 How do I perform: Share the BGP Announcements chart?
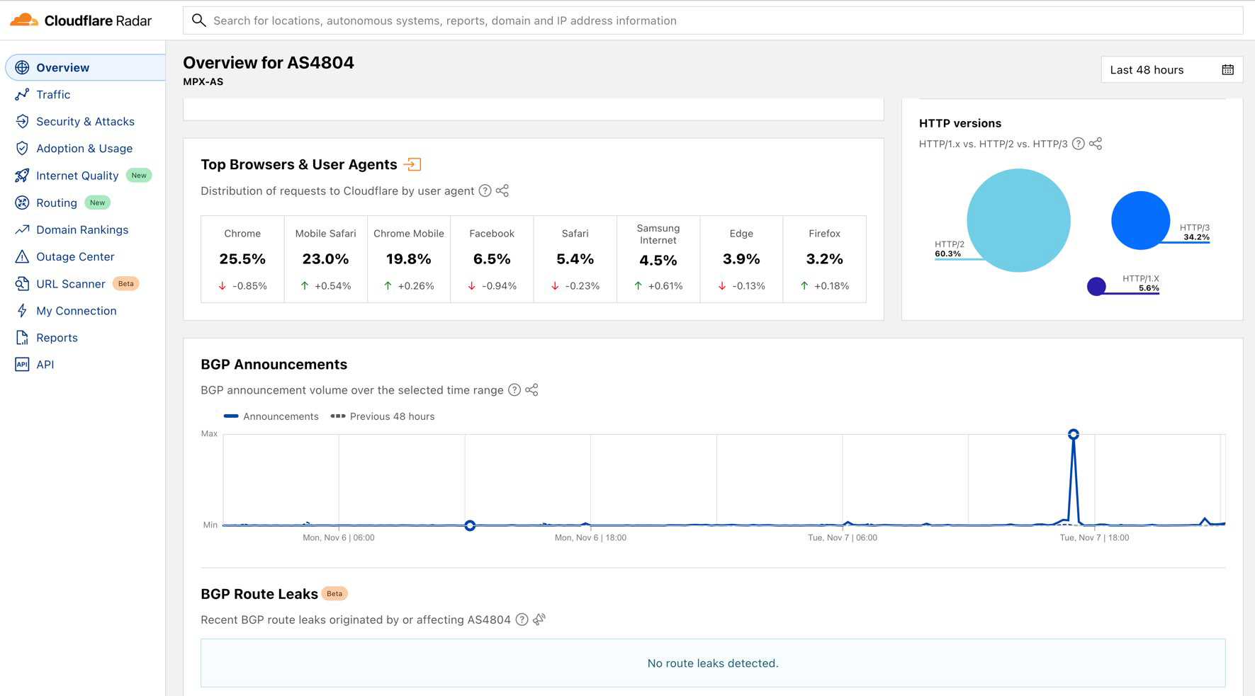pos(531,390)
